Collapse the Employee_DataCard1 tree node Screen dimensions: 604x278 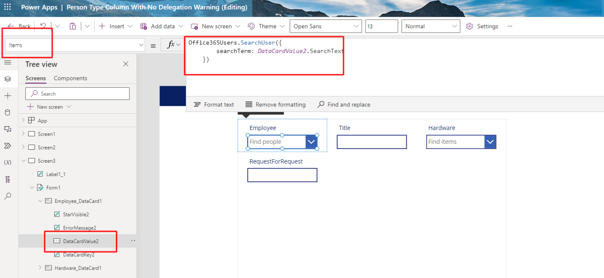point(40,201)
